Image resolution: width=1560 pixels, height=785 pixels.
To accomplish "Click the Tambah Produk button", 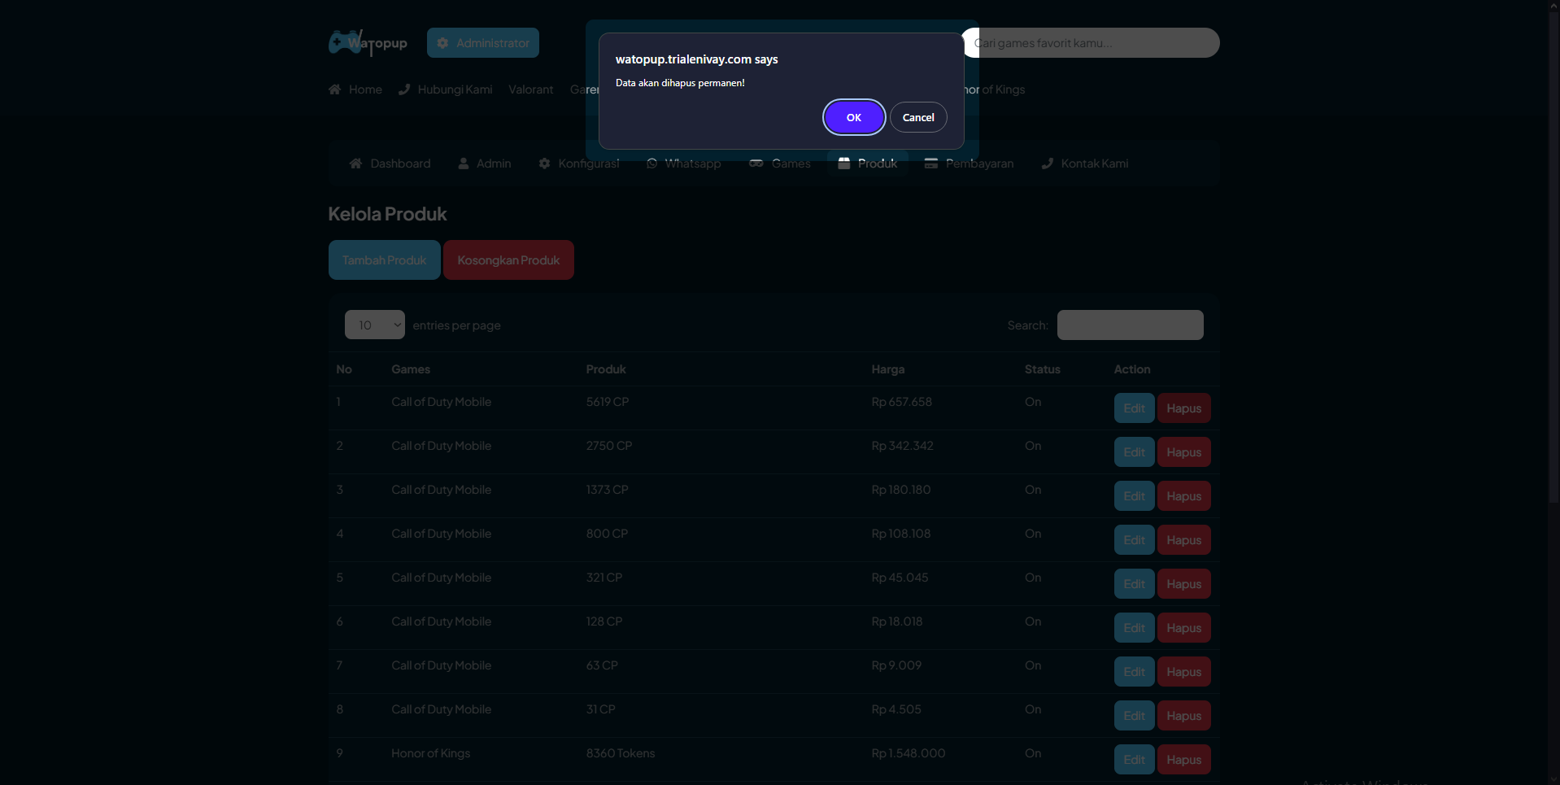I will [384, 260].
